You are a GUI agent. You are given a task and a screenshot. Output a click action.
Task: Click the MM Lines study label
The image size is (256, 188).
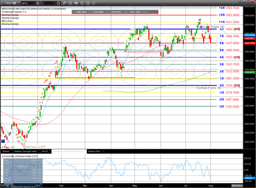(8, 21)
